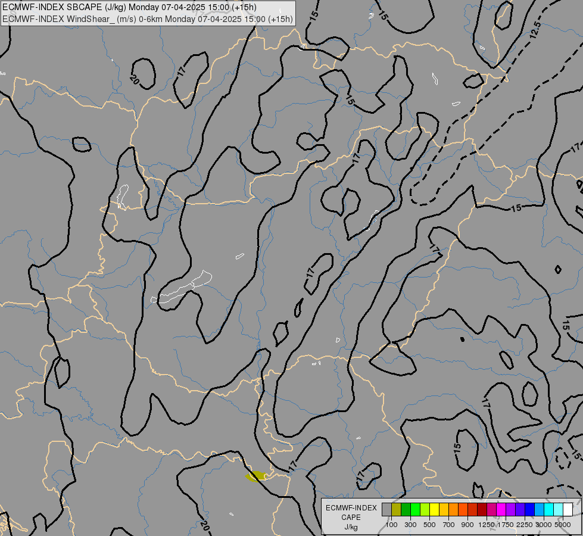
Task: Click the 'J/kg' unit label in legend
Action: pos(351,527)
